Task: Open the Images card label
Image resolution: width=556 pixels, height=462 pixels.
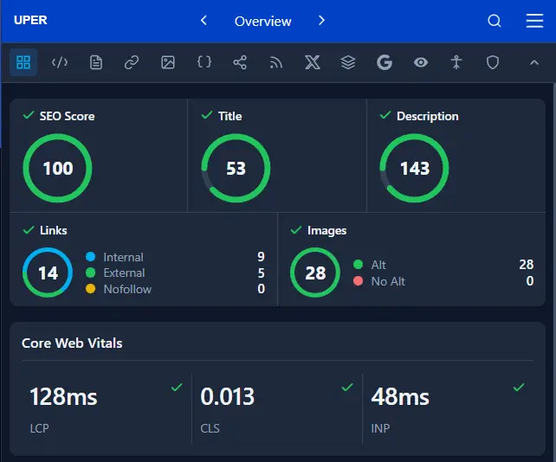Action: 327,230
